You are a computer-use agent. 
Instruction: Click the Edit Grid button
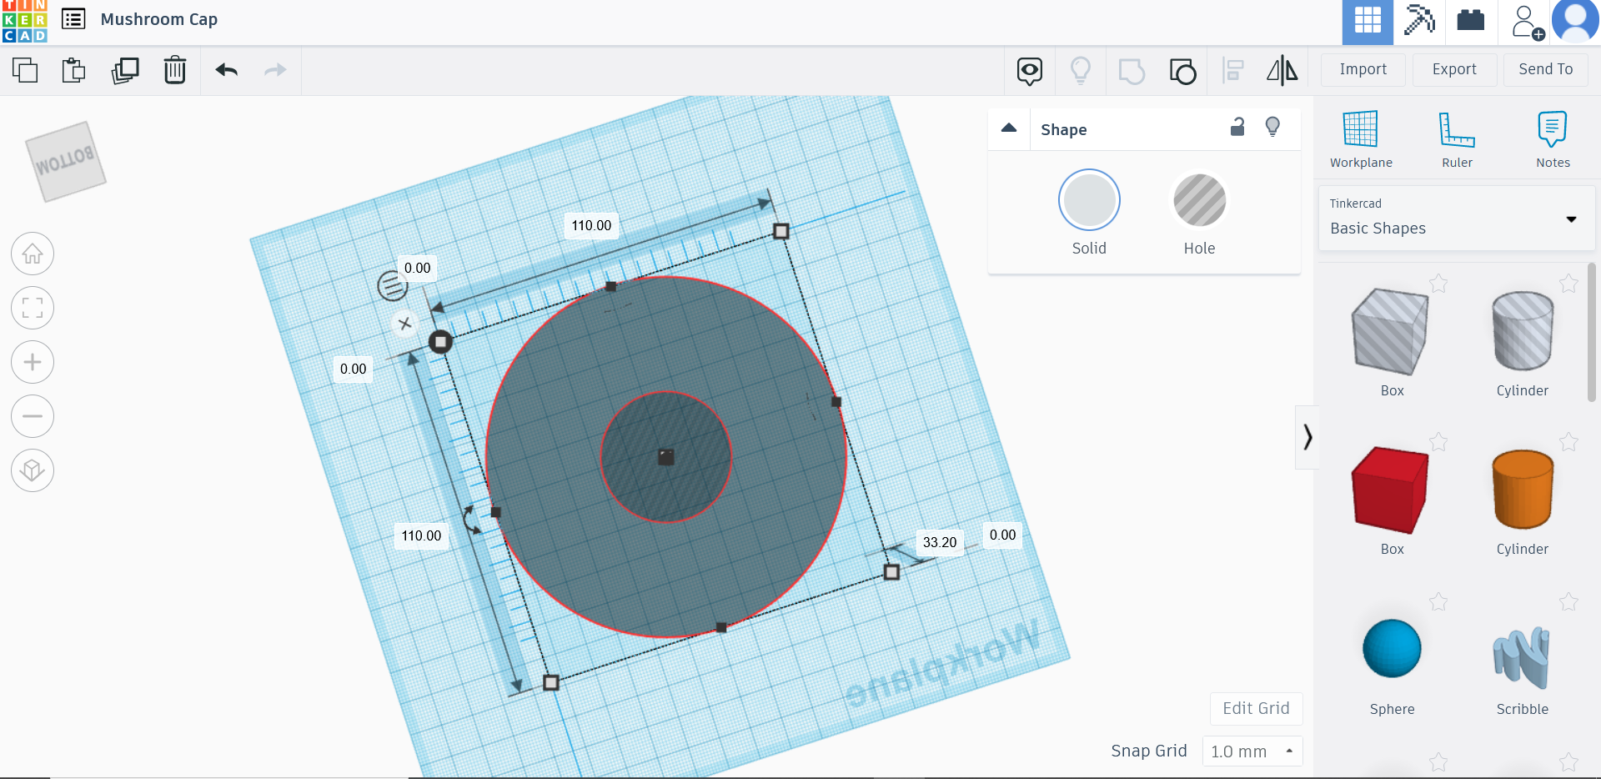1256,708
